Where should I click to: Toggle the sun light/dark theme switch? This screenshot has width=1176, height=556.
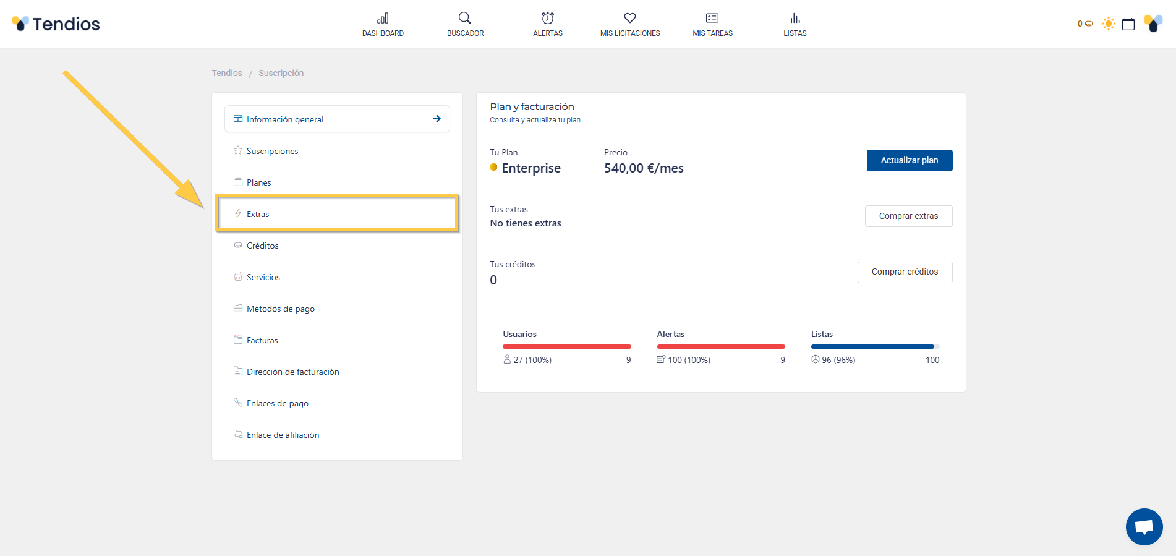click(1108, 24)
